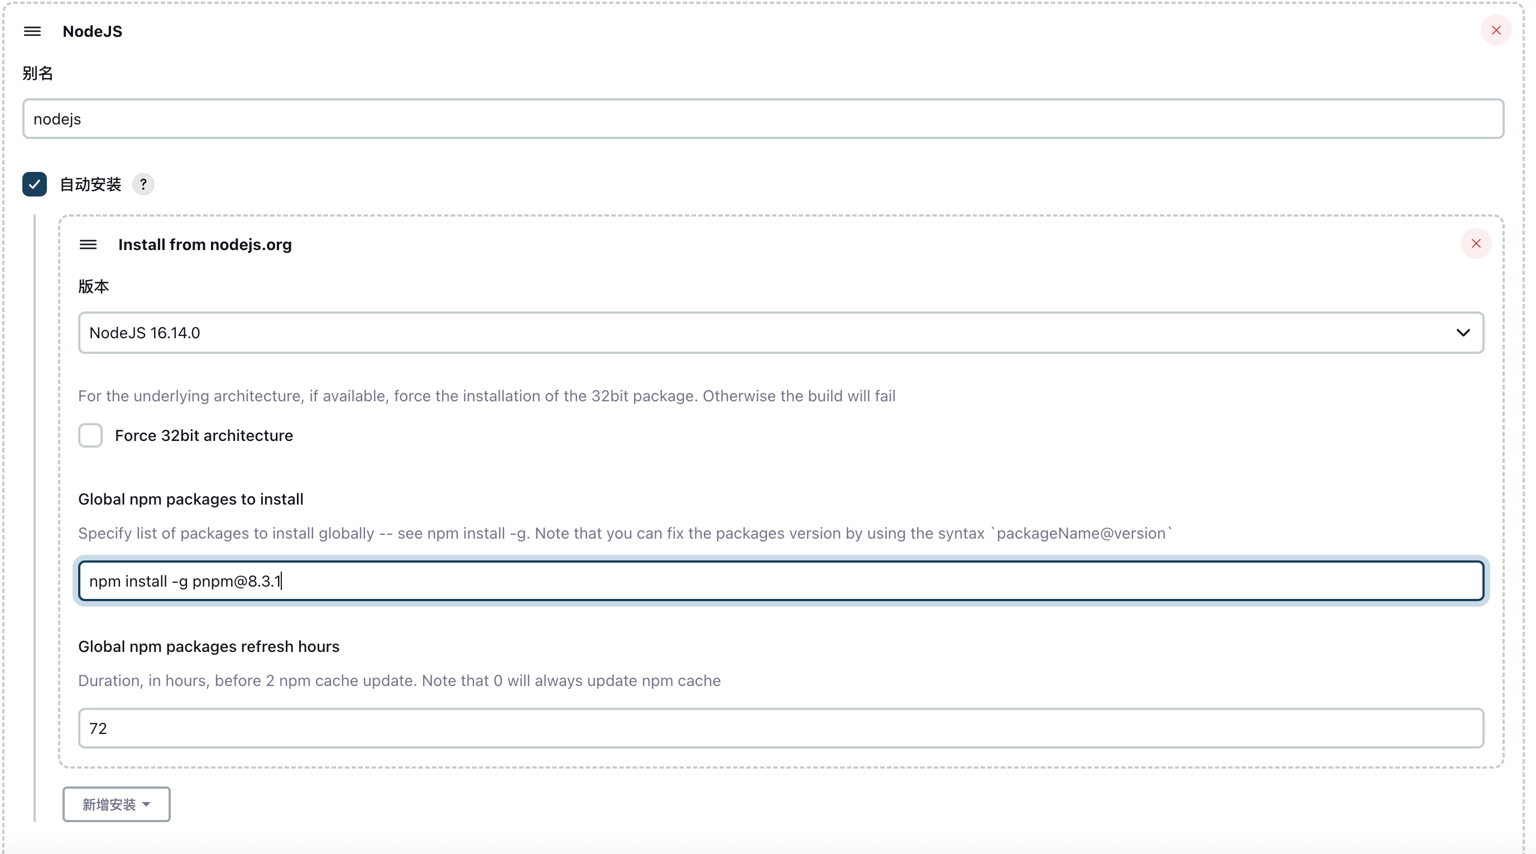Image resolution: width=1536 pixels, height=854 pixels.
Task: Open the 新增安装 dropdown button
Action: (116, 804)
